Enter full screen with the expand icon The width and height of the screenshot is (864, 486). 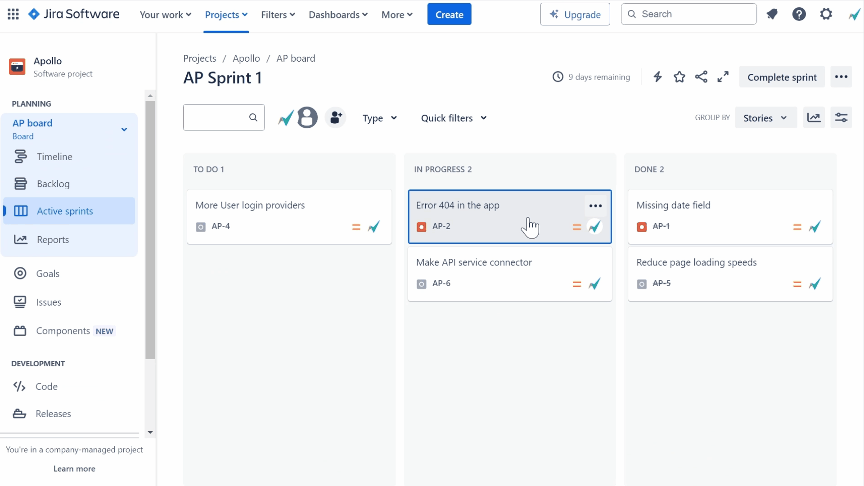tap(723, 77)
